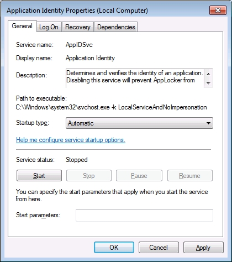Confirm changes with OK
The width and height of the screenshot is (232, 262).
click(114, 247)
